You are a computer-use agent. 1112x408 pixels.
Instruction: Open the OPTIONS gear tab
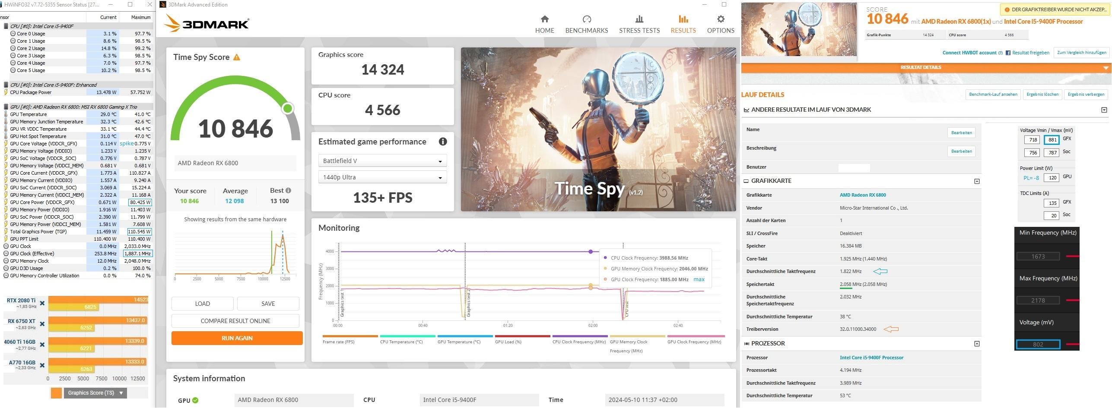coord(721,24)
